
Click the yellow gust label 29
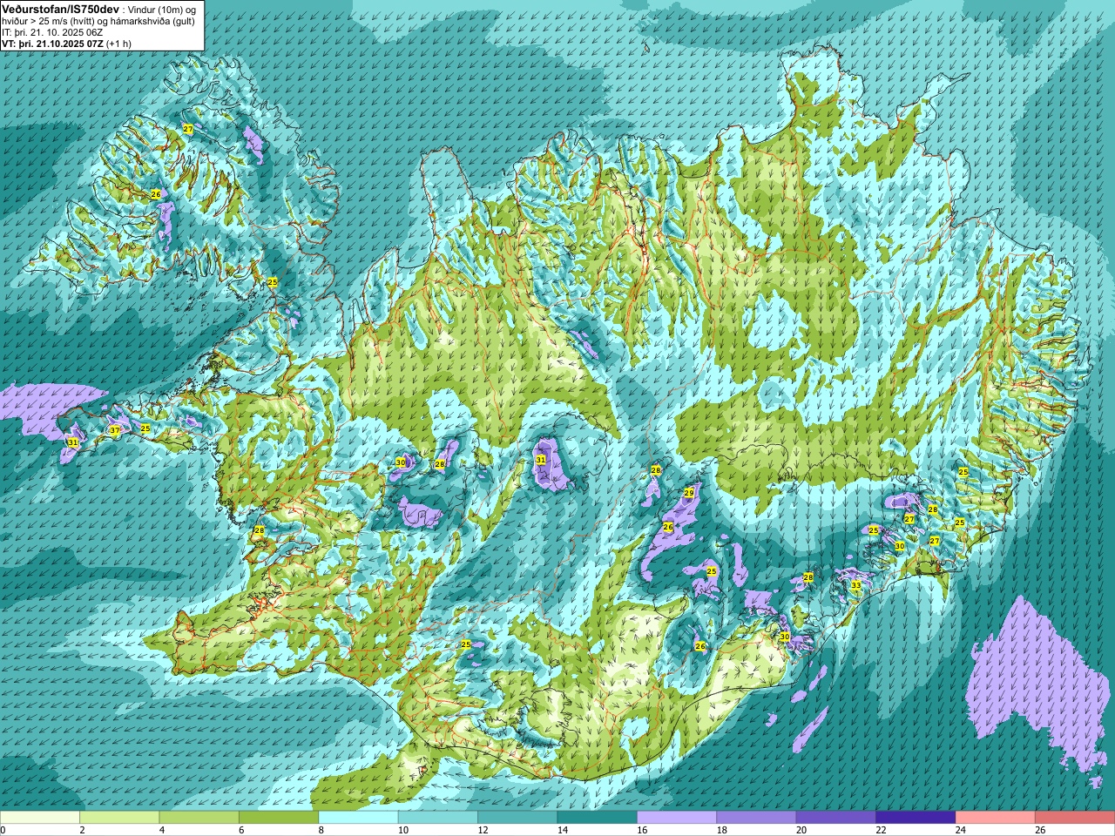[689, 493]
